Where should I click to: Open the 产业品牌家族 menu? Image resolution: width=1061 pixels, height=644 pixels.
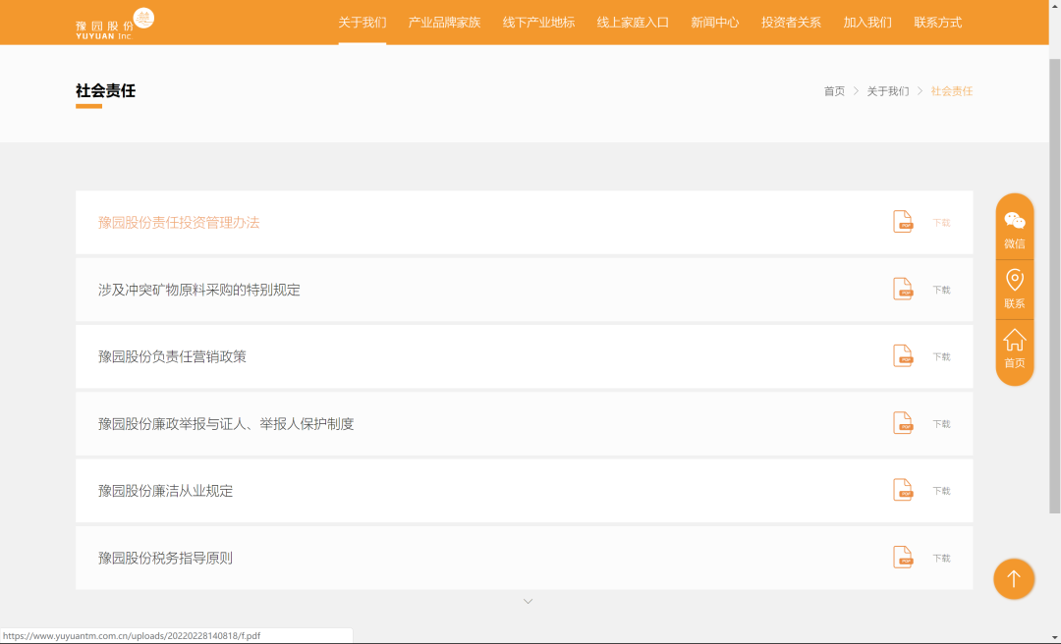tap(444, 23)
